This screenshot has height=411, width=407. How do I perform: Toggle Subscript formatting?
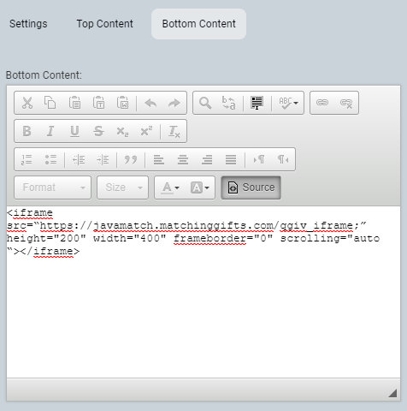coord(122,132)
